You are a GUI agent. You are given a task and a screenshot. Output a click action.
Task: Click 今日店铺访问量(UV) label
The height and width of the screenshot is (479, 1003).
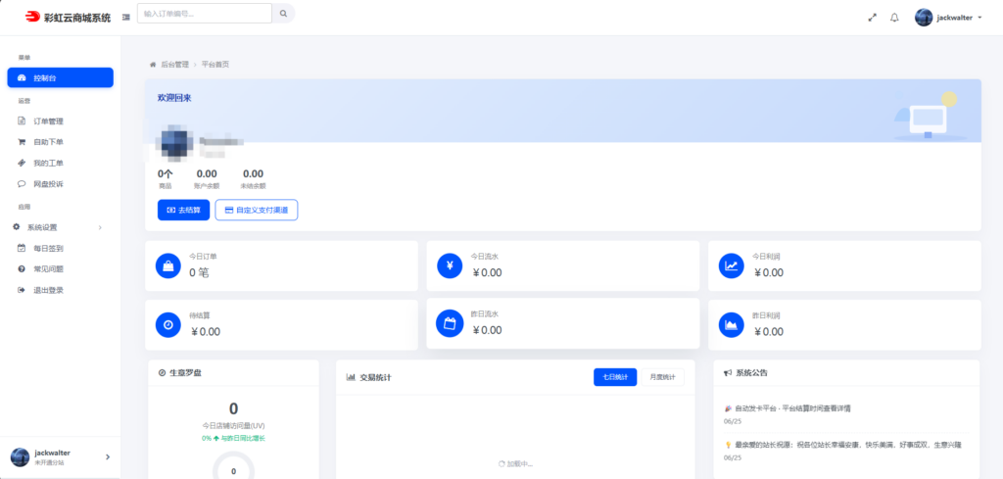coord(233,425)
